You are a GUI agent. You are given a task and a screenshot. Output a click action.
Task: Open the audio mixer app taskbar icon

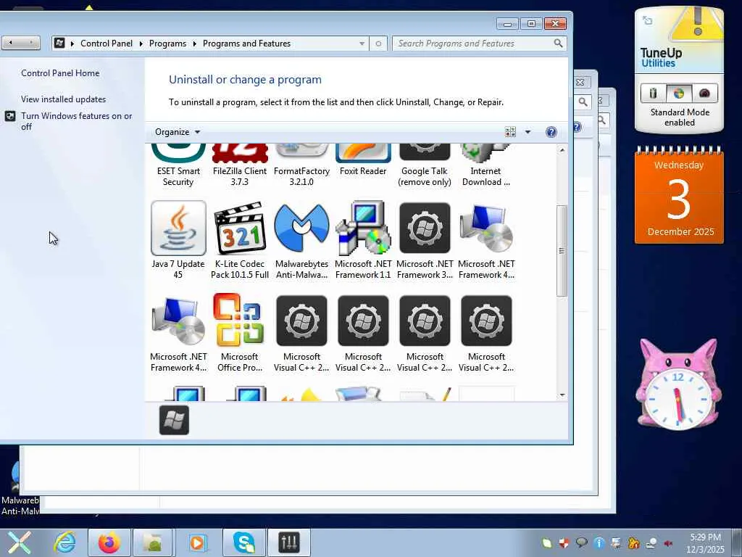(x=289, y=542)
